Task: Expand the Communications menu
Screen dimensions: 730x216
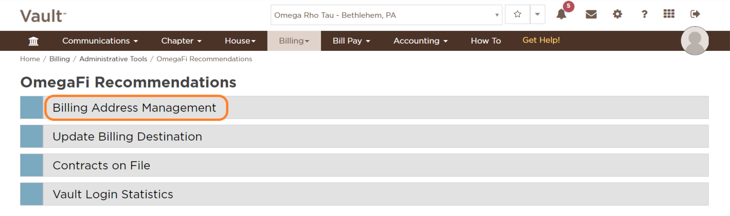Action: point(100,41)
